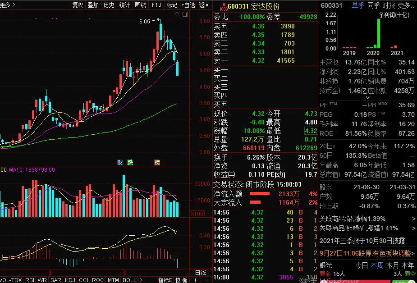The height and width of the screenshot is (283, 417).
Task: Click the 叠加 overlay button
Action: point(93,5)
